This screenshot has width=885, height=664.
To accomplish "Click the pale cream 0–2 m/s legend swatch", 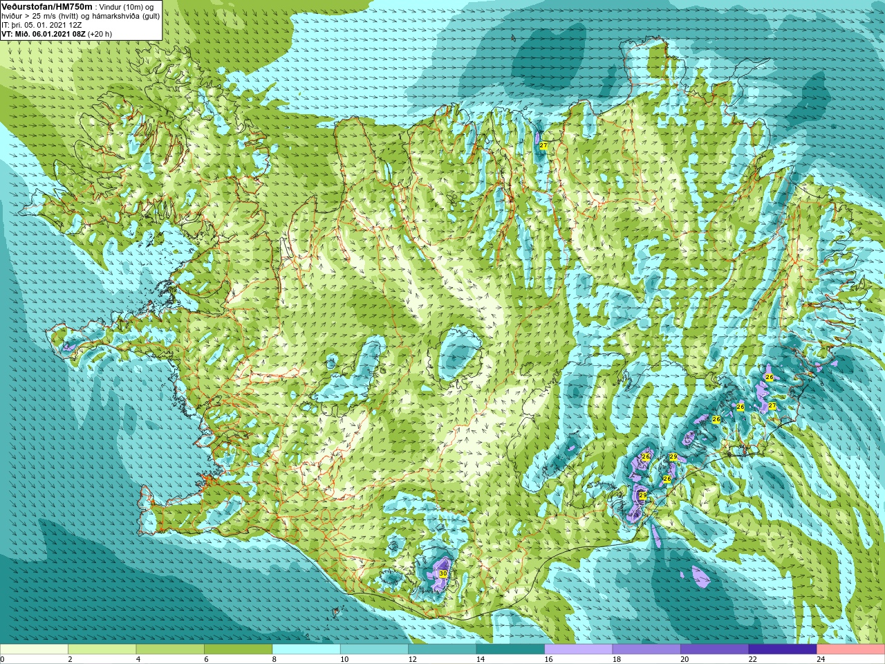I will coord(34,649).
